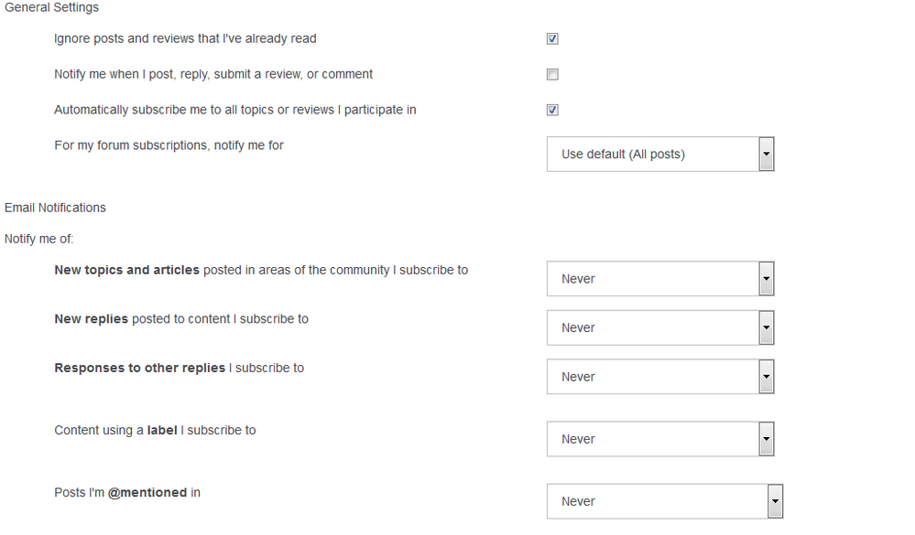
Task: Open the @mentioned posts notification dropdown
Action: click(x=665, y=501)
